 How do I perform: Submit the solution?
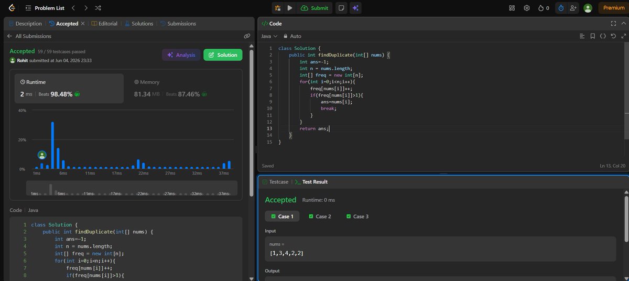pyautogui.click(x=314, y=8)
